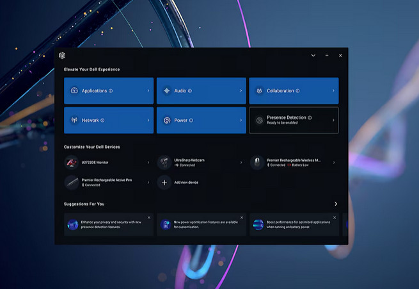
Task: Expand UltraSharp Webcam settings chevron
Action: tap(241, 162)
